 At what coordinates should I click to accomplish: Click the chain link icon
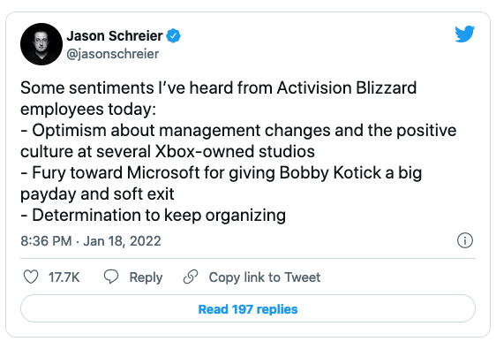(191, 277)
